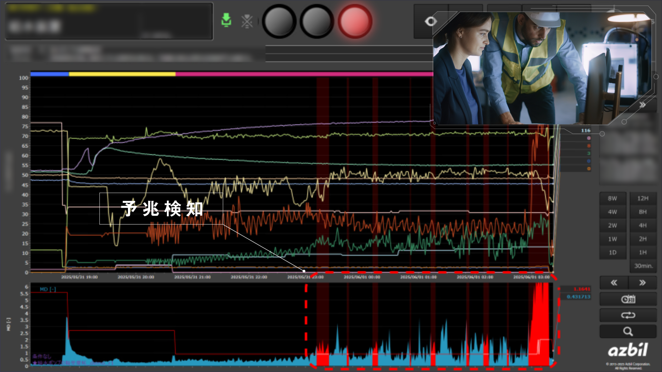The height and width of the screenshot is (372, 662).
Task: Click the loop refresh icon button
Action: coord(628,315)
